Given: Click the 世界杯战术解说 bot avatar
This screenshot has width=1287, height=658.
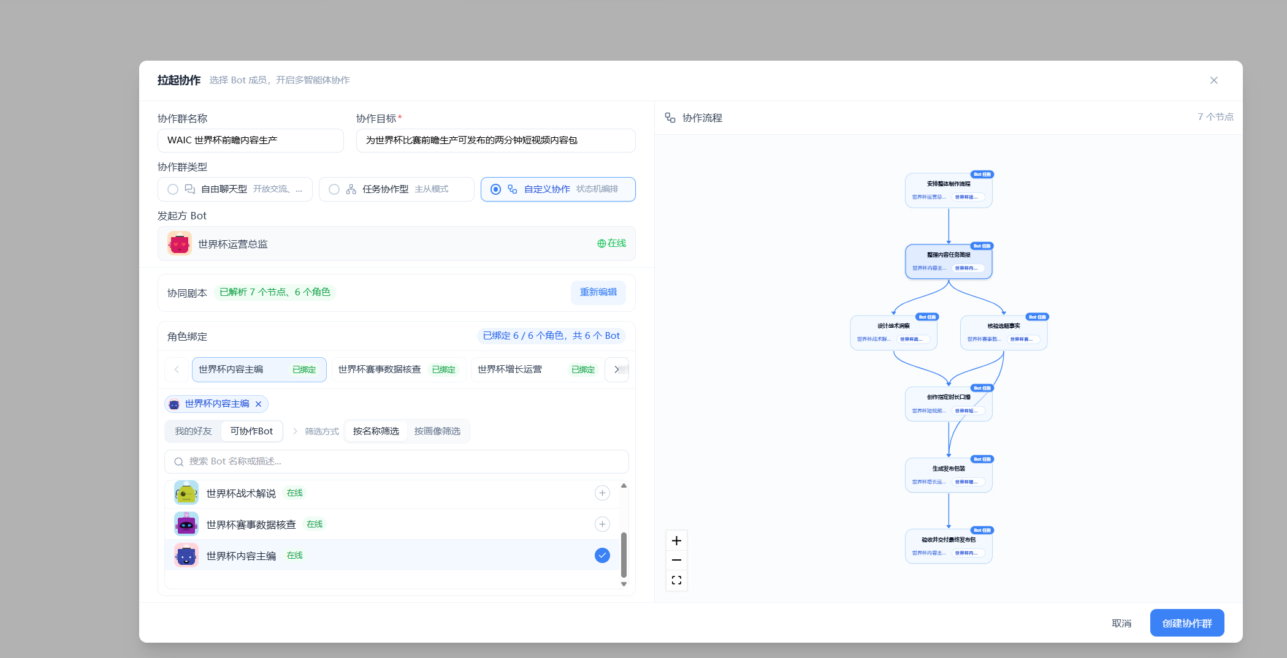Looking at the screenshot, I should tap(186, 493).
